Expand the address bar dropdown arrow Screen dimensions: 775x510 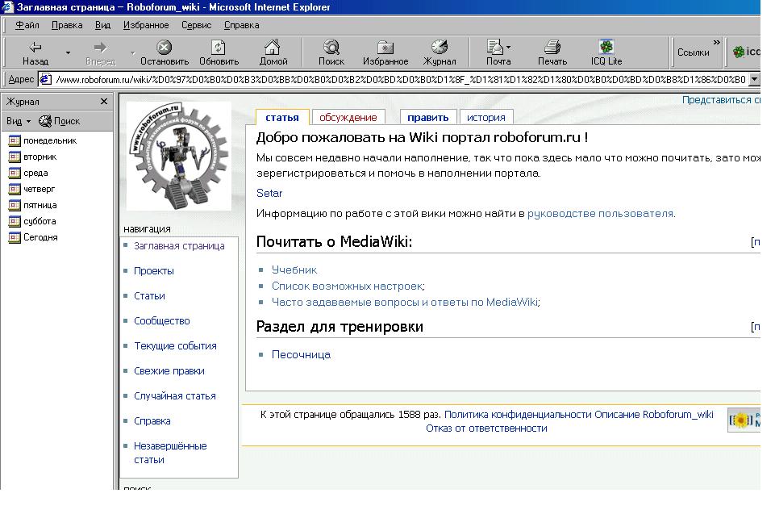(x=754, y=79)
